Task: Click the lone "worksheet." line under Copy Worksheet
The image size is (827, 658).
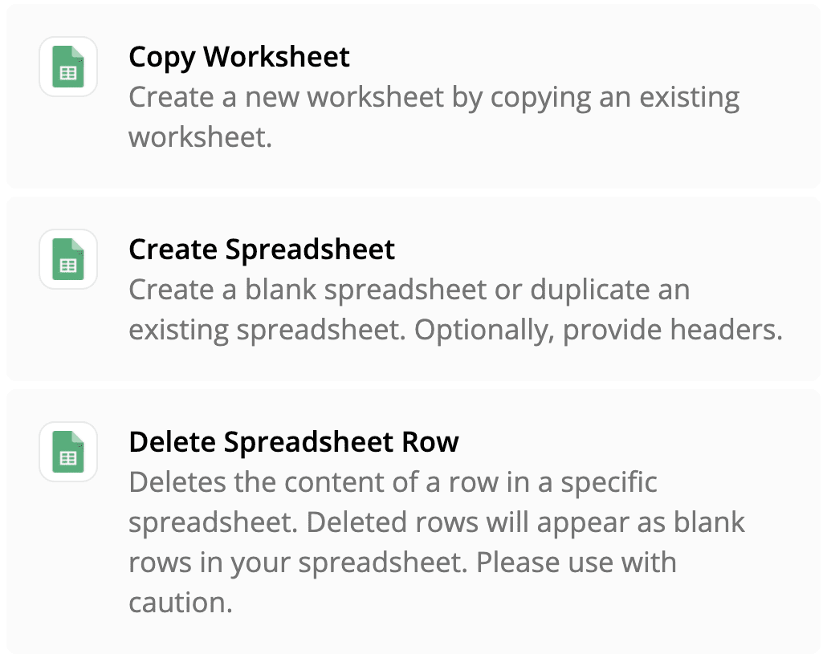Action: click(201, 137)
